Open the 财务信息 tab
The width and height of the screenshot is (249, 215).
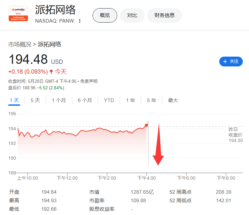click(x=165, y=15)
